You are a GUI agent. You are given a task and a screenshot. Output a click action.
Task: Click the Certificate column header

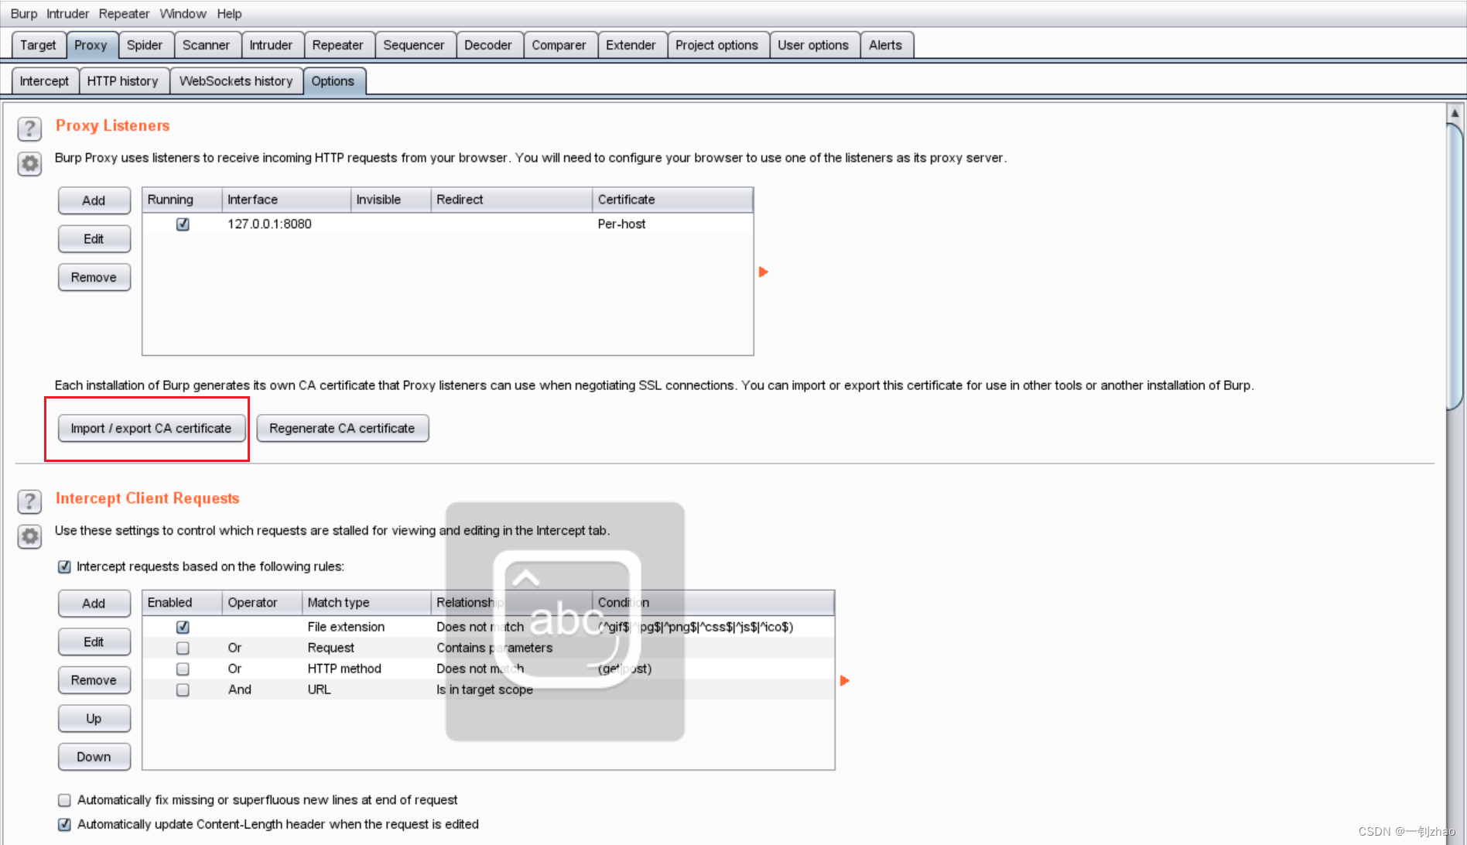[672, 200]
